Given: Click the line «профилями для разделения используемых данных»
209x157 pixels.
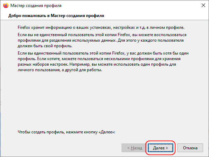Looking at the screenshot, I should point(101,40).
